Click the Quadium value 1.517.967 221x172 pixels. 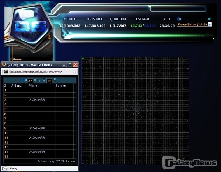pos(118,26)
